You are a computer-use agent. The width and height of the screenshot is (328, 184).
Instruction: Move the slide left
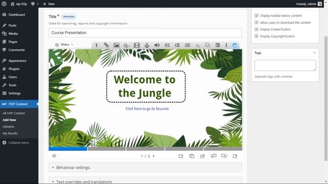tap(213, 156)
